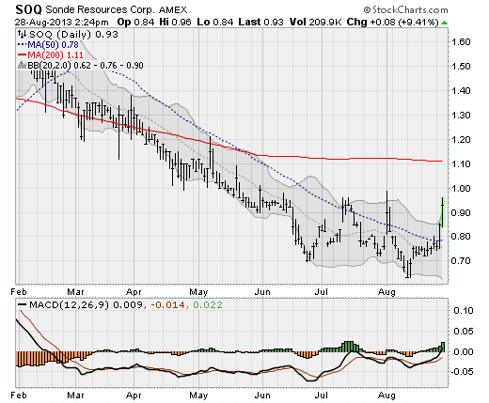Click the Op 0.84 open price value
489x403 pixels.
click(x=135, y=22)
